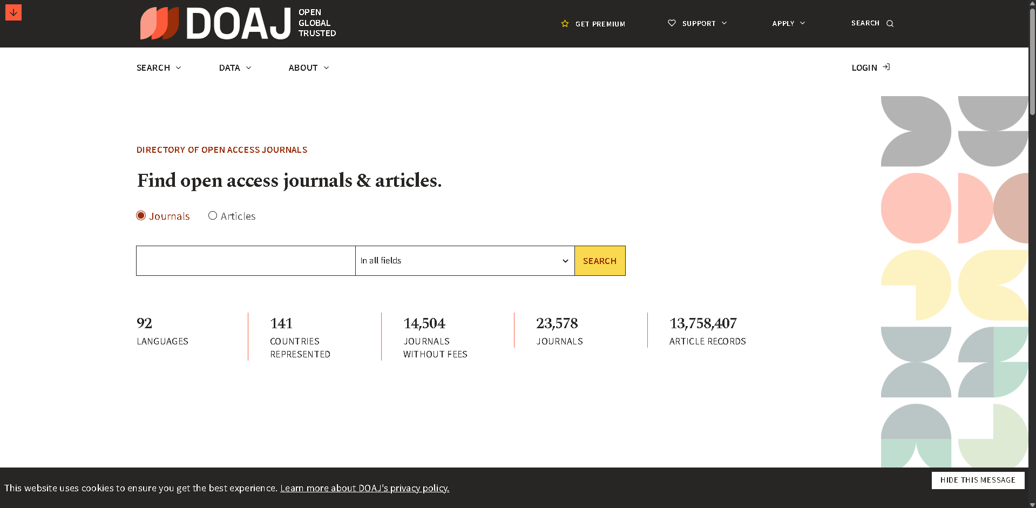
Task: Click the star icon beside Get Premium
Action: tap(565, 24)
